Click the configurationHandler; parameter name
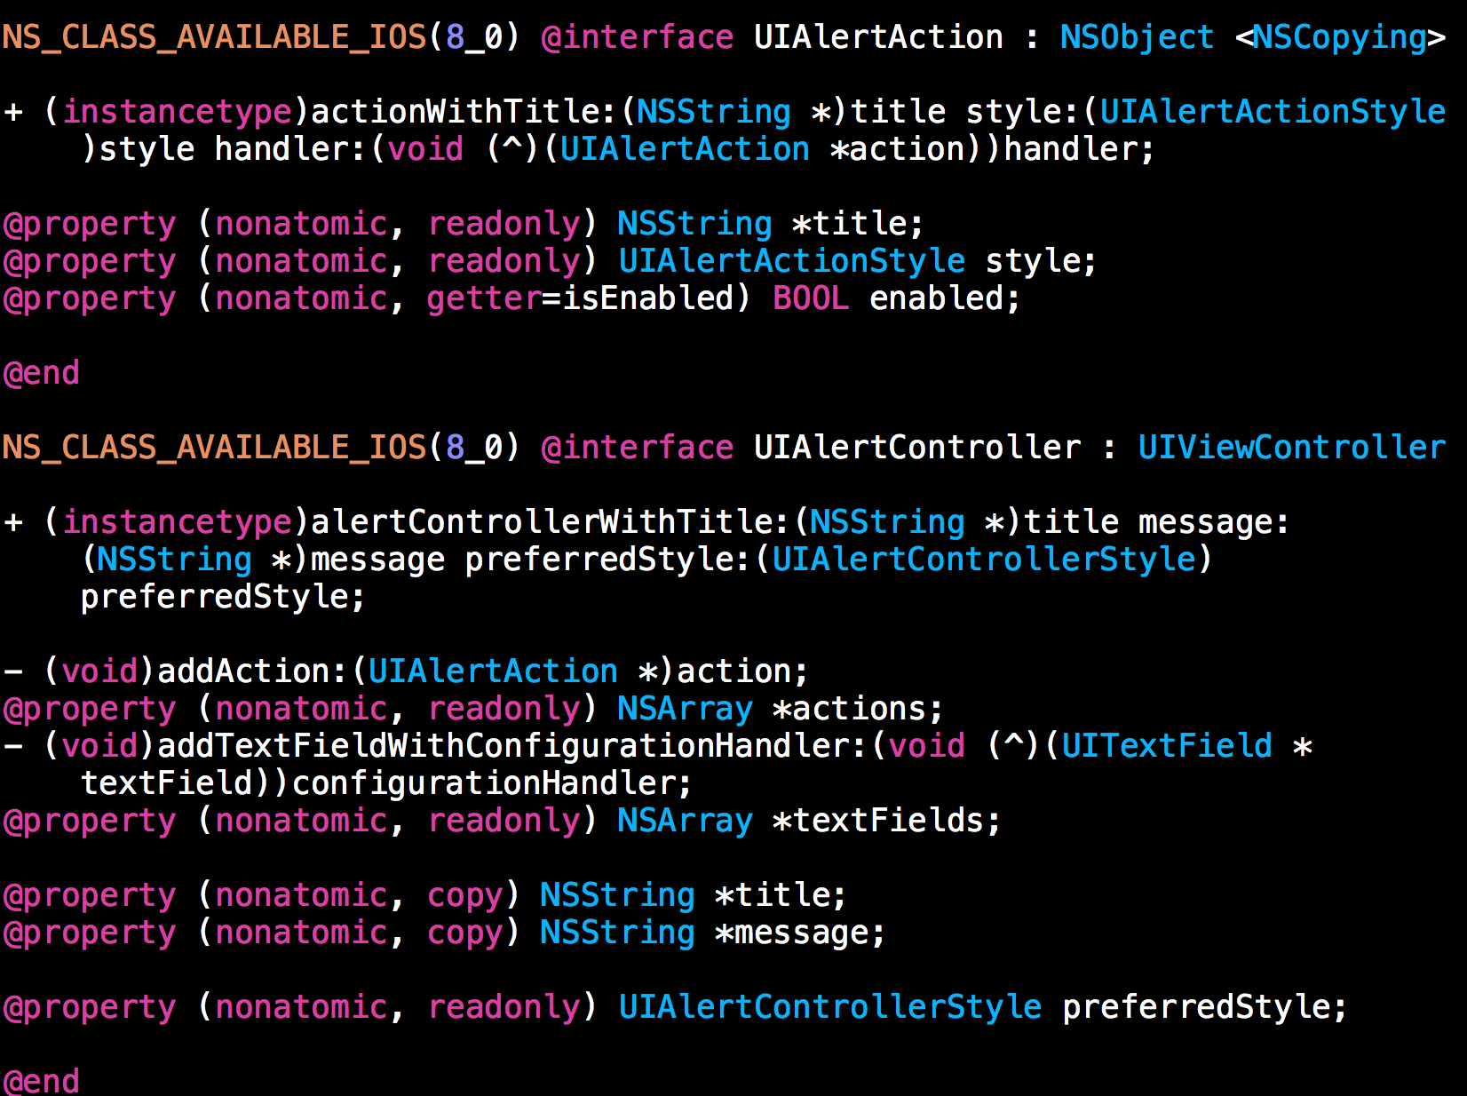The height and width of the screenshot is (1096, 1467). click(492, 783)
